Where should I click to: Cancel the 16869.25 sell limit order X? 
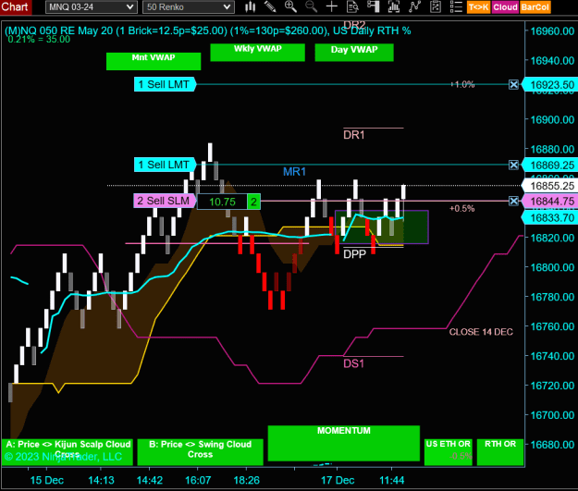513,165
